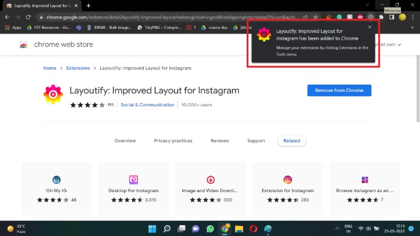Show hidden system tray icons
420x236 pixels.
click(x=337, y=228)
